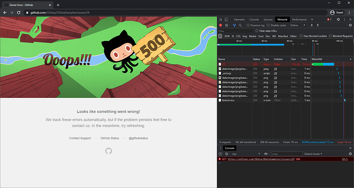
Task: Select the Console drawer tab
Action: pyautogui.click(x=230, y=148)
